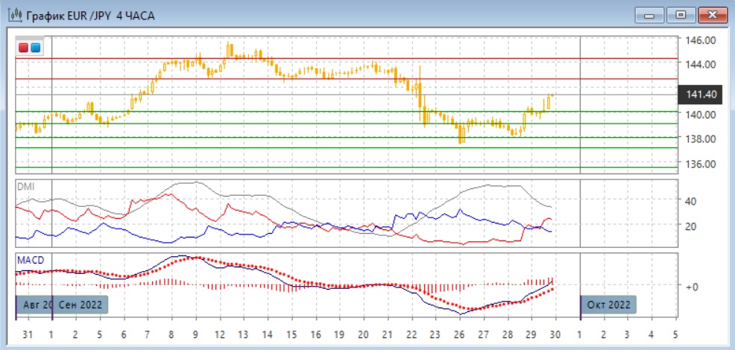The width and height of the screenshot is (735, 350).
Task: Click date 29 on time axis
Action: pos(531,334)
